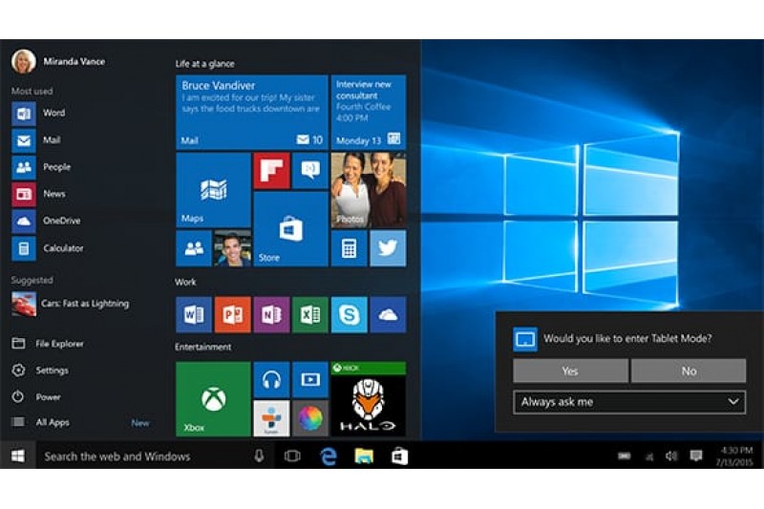
Task: Launch Calculator from the Most used list
Action: (48, 248)
